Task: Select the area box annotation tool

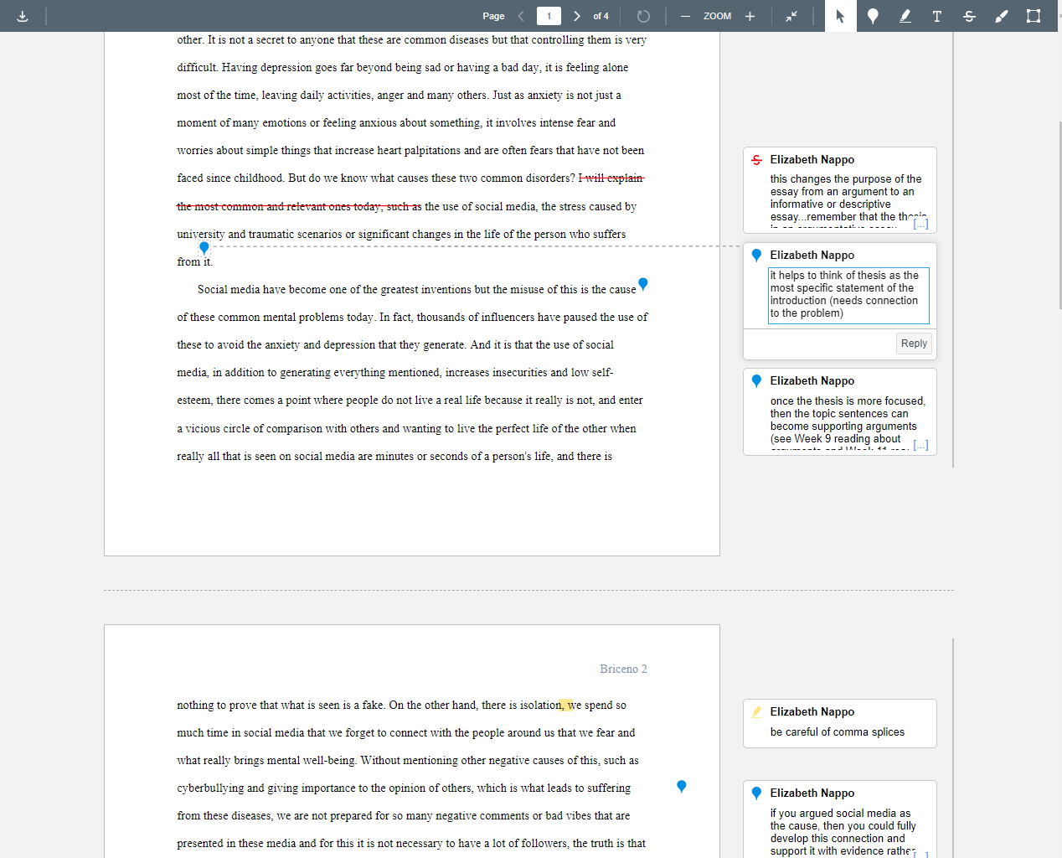Action: coord(1034,16)
